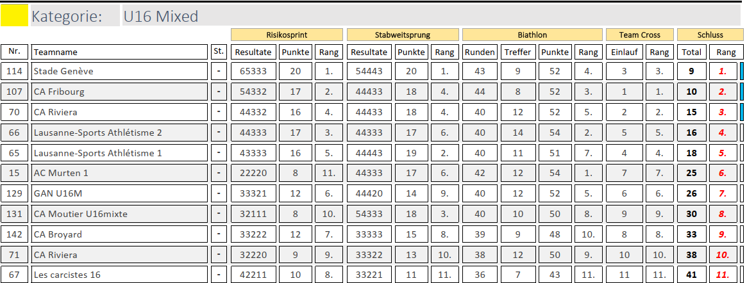This screenshot has height=283, width=747.
Task: Select the Stabweitsprung group header
Action: 402,35
